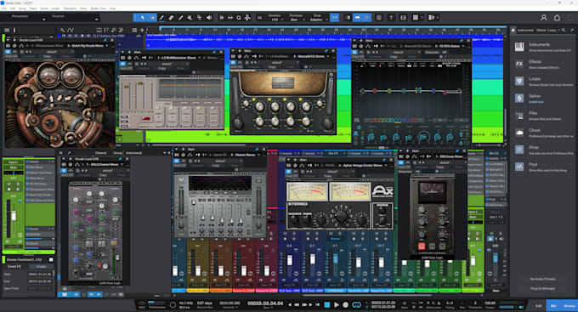Open the track inspector i icon
The height and width of the screenshot is (312, 578).
(14, 30)
